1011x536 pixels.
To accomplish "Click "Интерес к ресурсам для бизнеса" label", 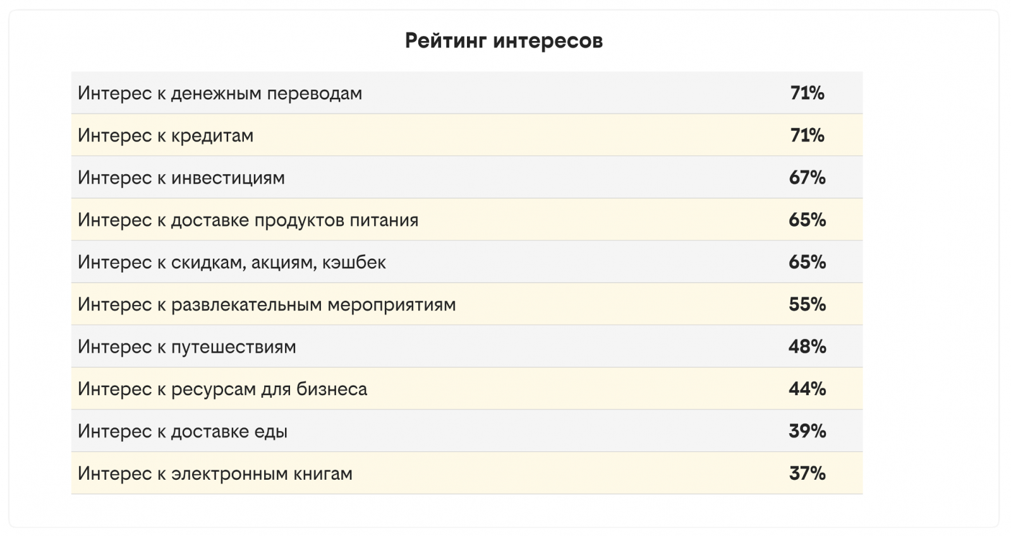I will click(222, 390).
